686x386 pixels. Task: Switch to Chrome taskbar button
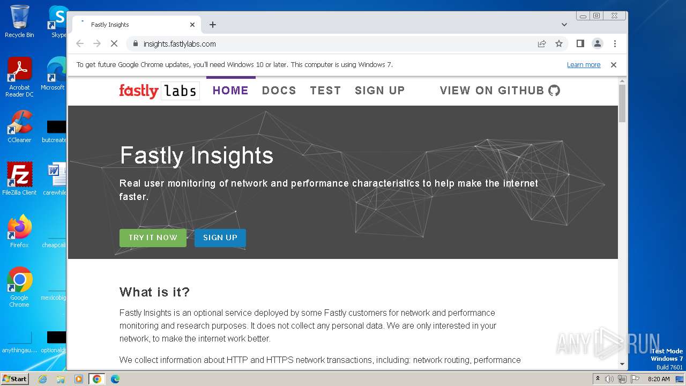point(97,379)
